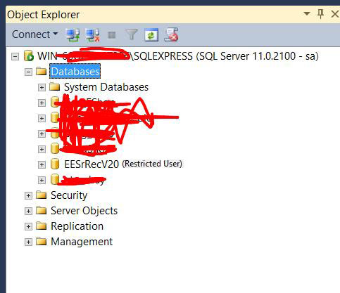Screen dimensions: 340x293
Task: Toggle auto-hide pin on Object Explorer
Action: (x=320, y=14)
